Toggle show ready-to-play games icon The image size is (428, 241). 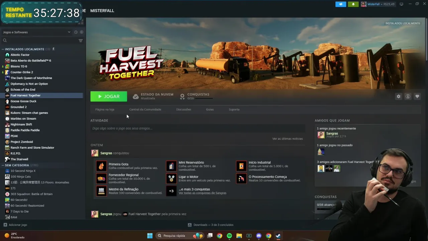pyautogui.click(x=81, y=32)
